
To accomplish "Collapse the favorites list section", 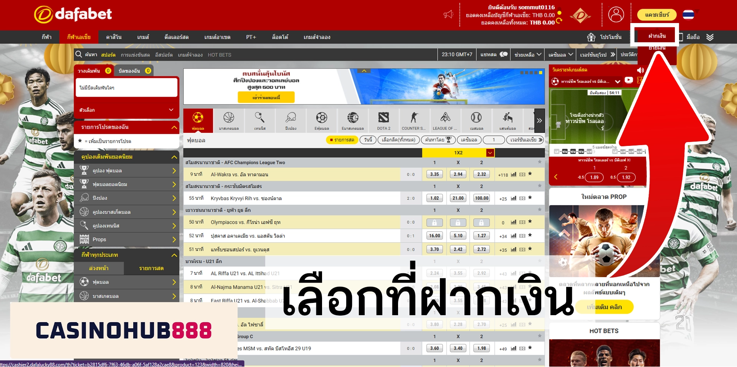I will [x=174, y=127].
